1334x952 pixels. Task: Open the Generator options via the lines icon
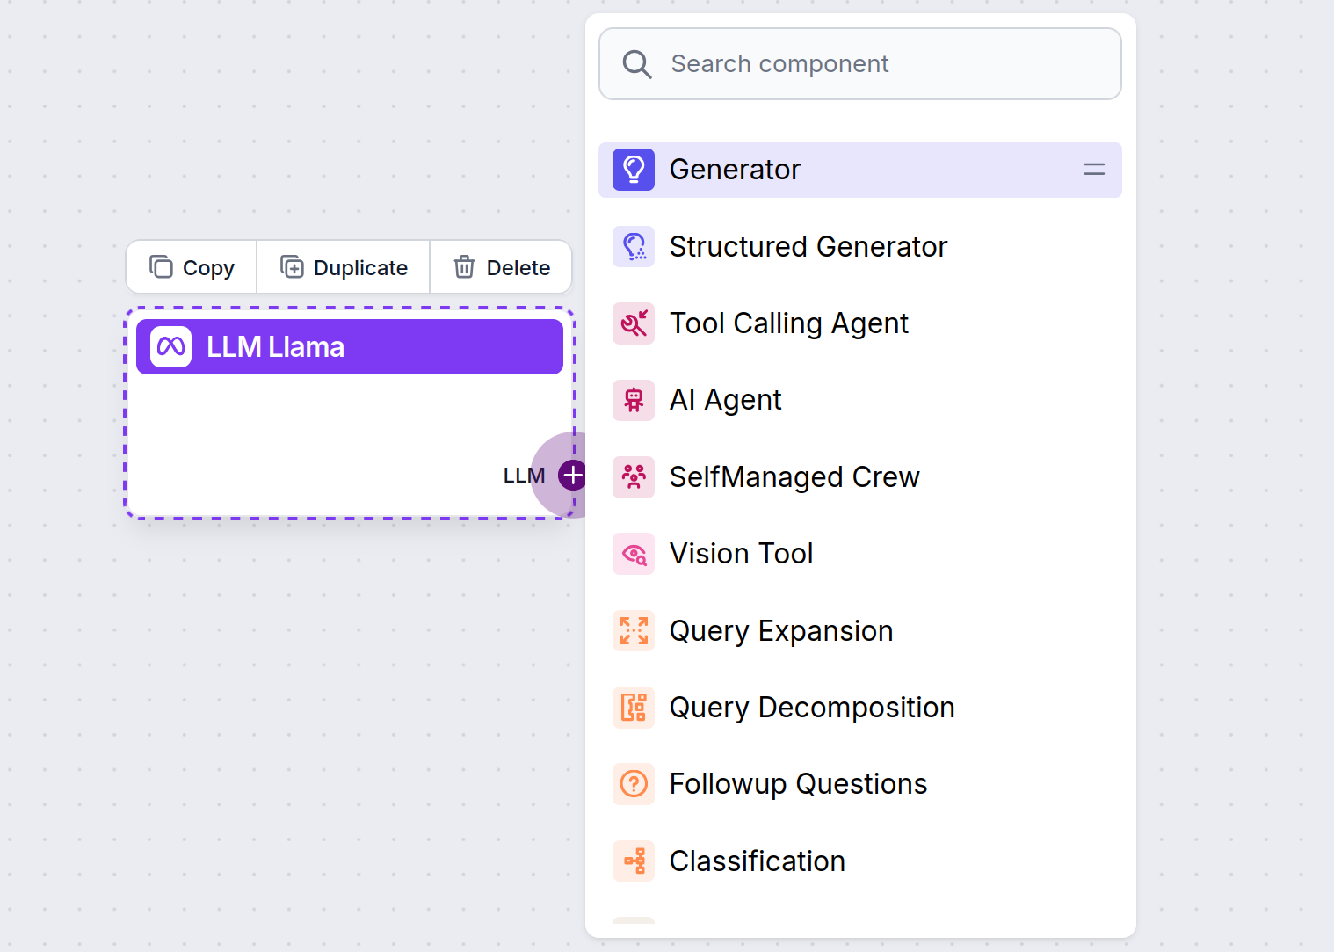1093,169
